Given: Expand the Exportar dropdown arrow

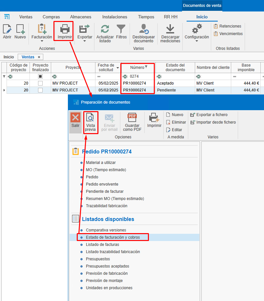Looking at the screenshot, I should tap(85, 41).
